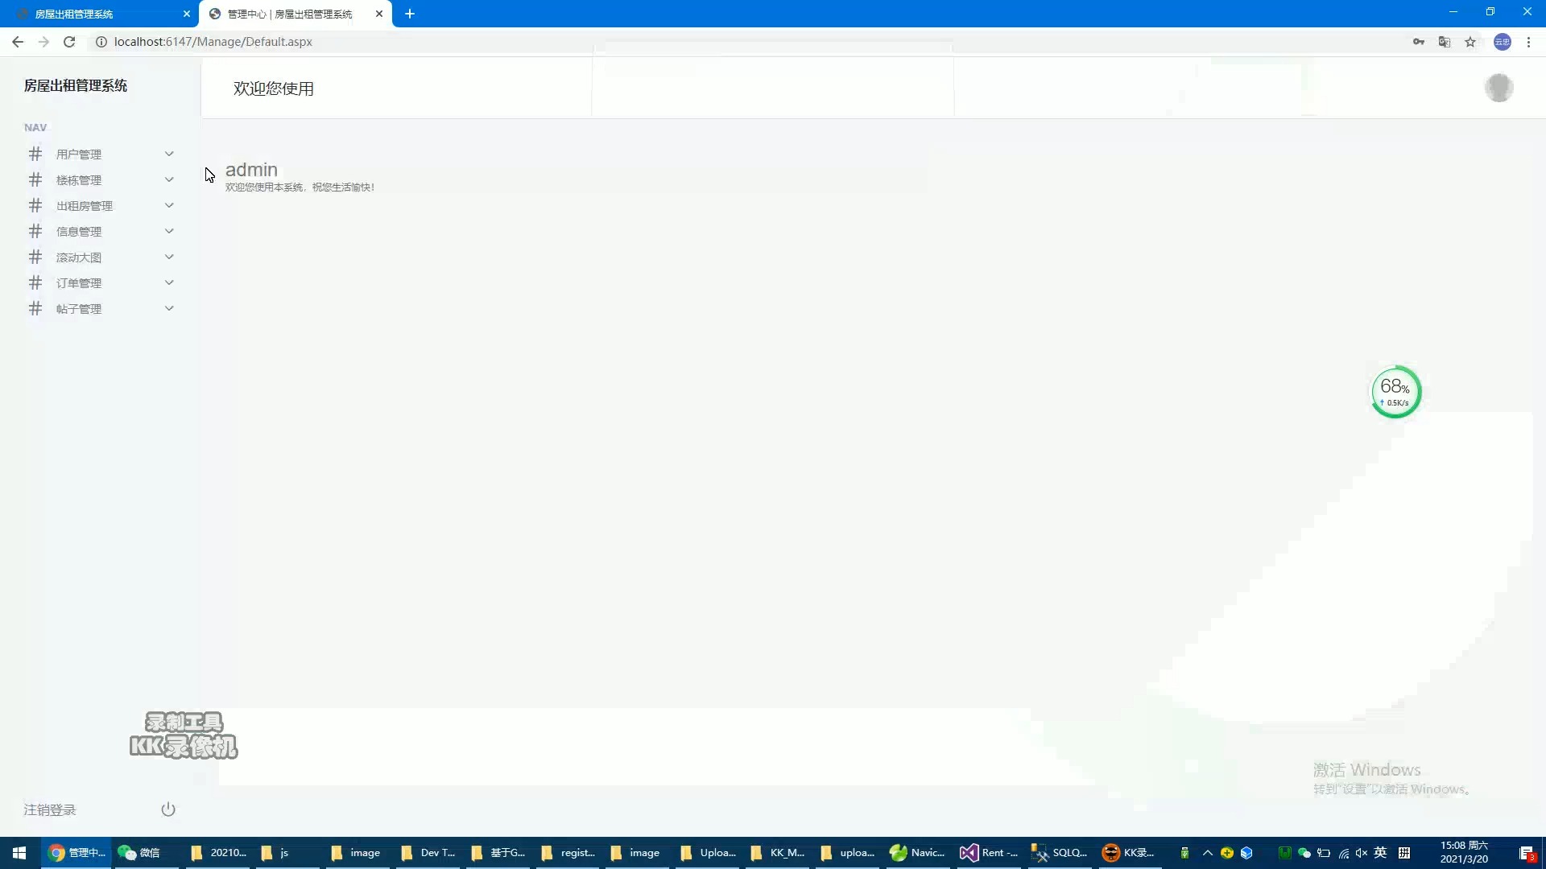Click the 出租房管理 navigation icon
1546x869 pixels.
coord(35,205)
